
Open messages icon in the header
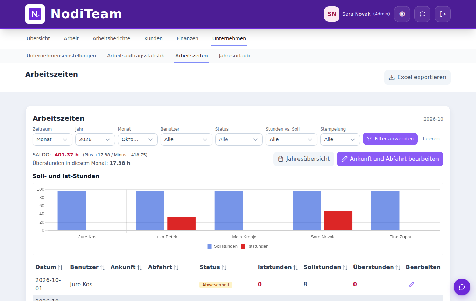(422, 14)
